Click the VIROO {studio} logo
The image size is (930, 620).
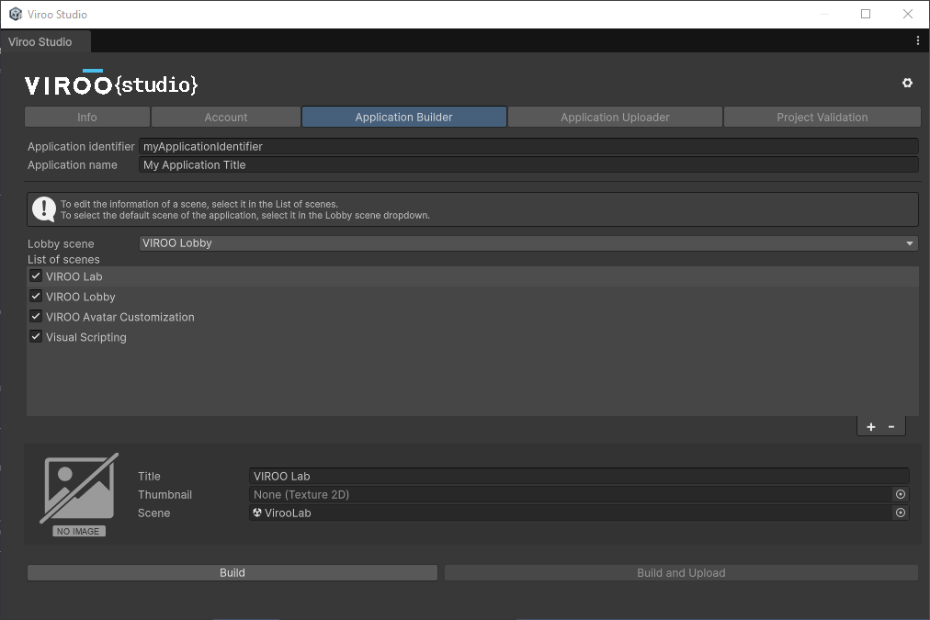pos(111,84)
